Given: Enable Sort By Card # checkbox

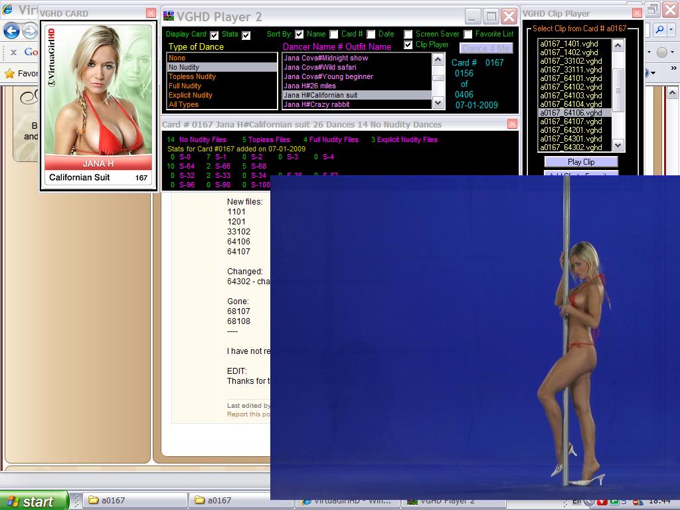Looking at the screenshot, I should pos(333,35).
